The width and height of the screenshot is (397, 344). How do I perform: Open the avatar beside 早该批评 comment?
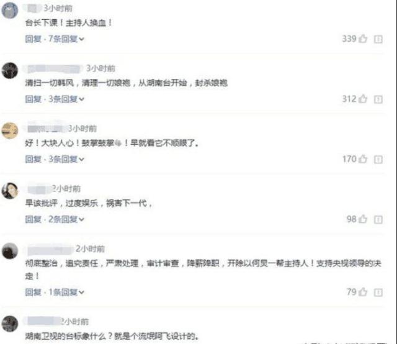coord(10,191)
